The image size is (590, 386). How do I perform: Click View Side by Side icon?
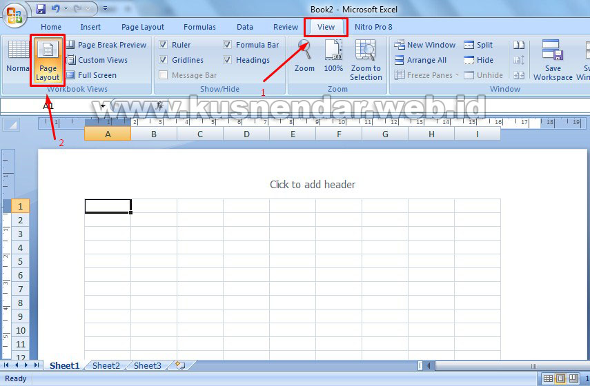pyautogui.click(x=519, y=45)
